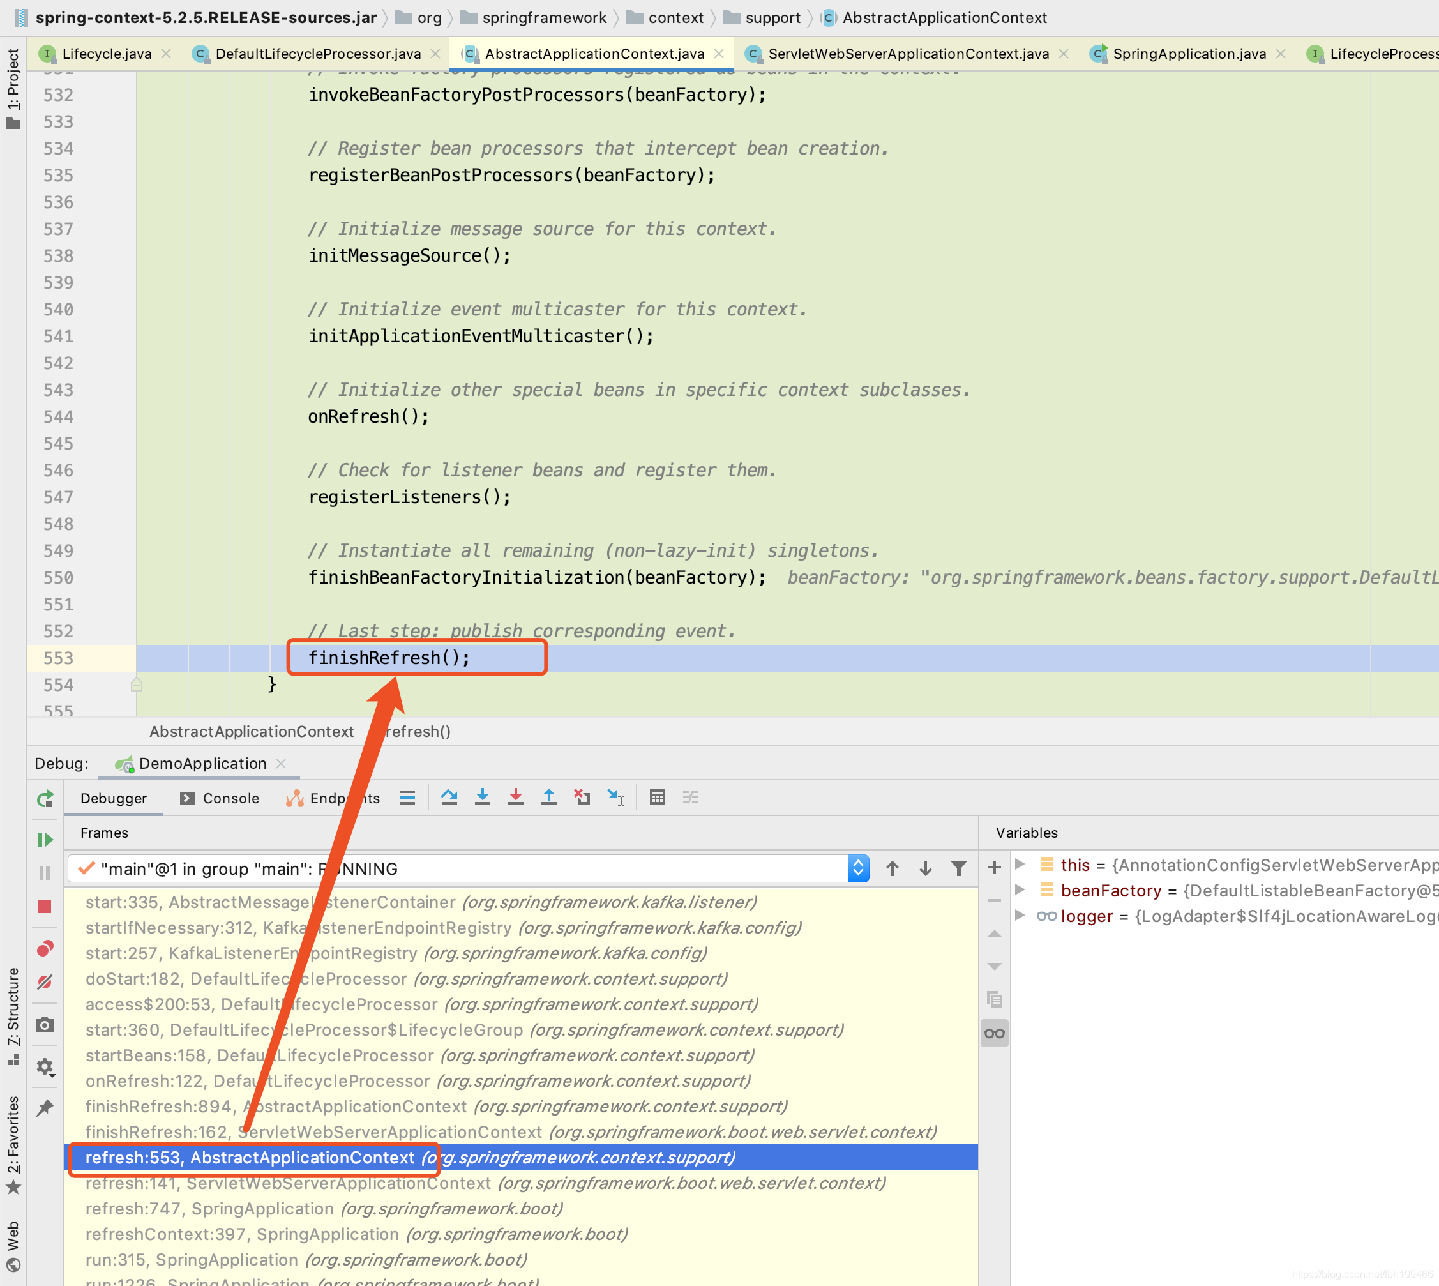Step into the method call
The width and height of the screenshot is (1439, 1286).
tap(483, 796)
